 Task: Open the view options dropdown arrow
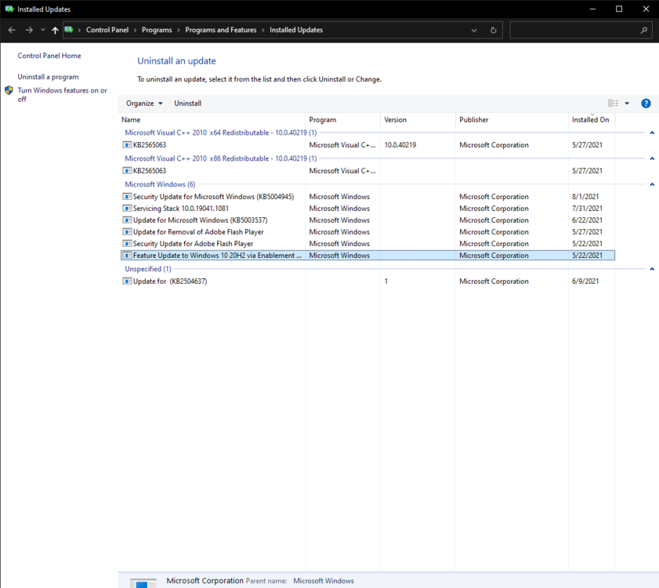[627, 103]
